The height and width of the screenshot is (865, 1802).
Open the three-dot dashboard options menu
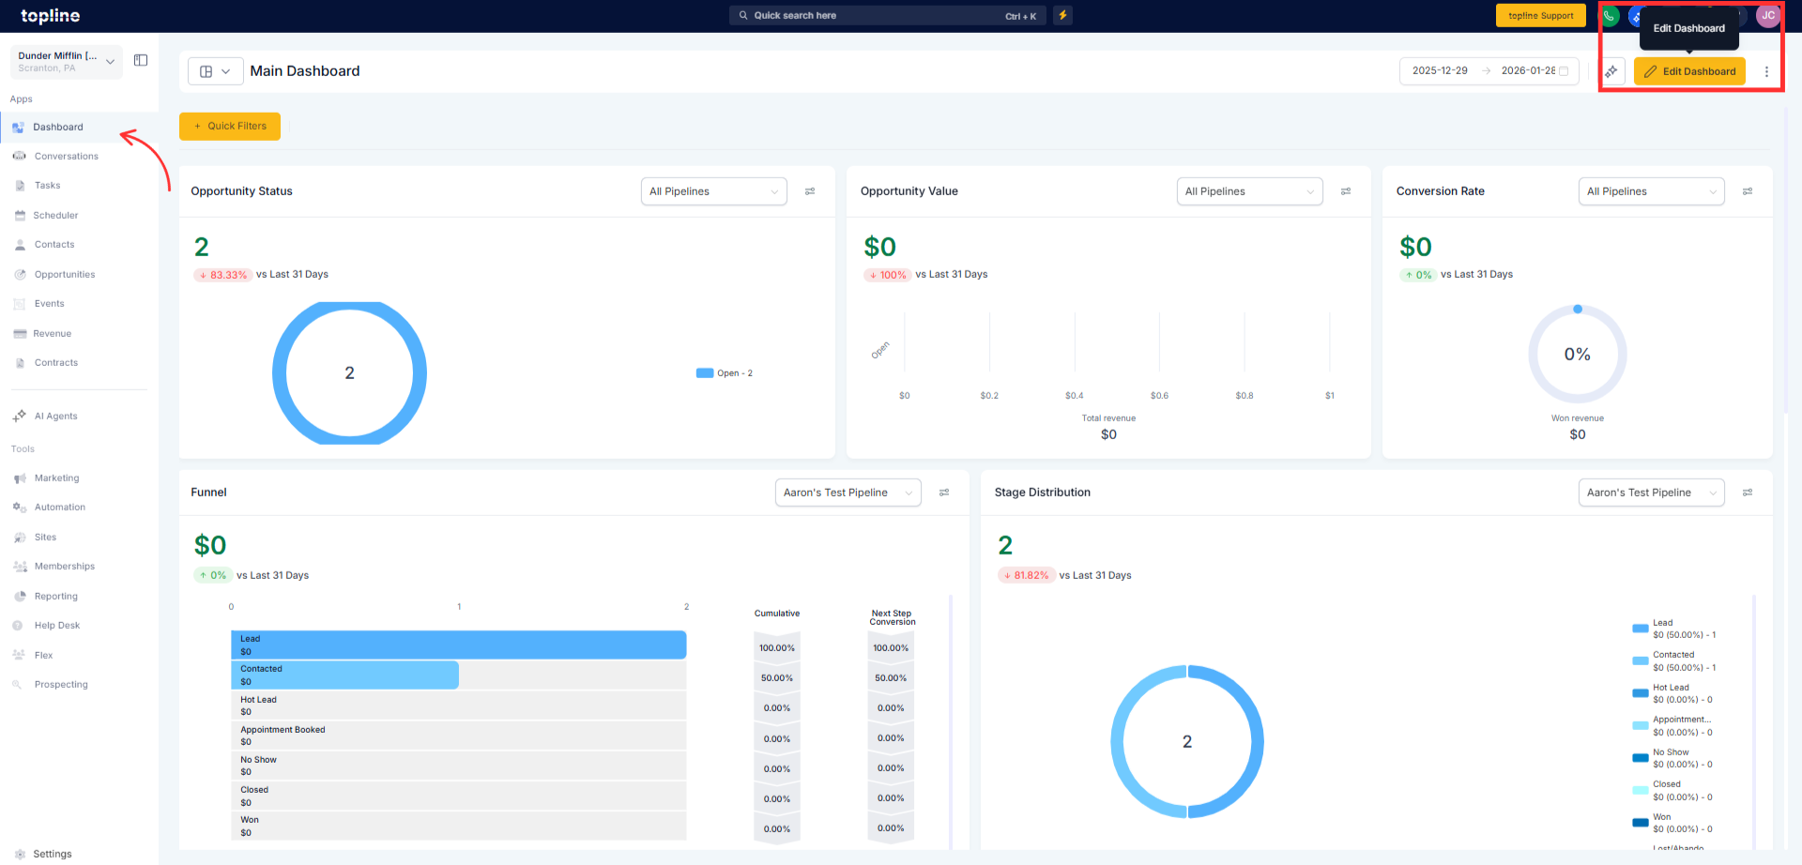point(1766,71)
